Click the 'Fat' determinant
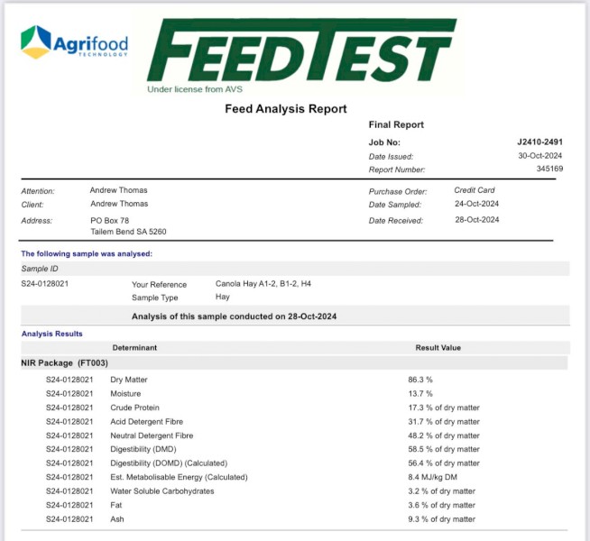 115,505
